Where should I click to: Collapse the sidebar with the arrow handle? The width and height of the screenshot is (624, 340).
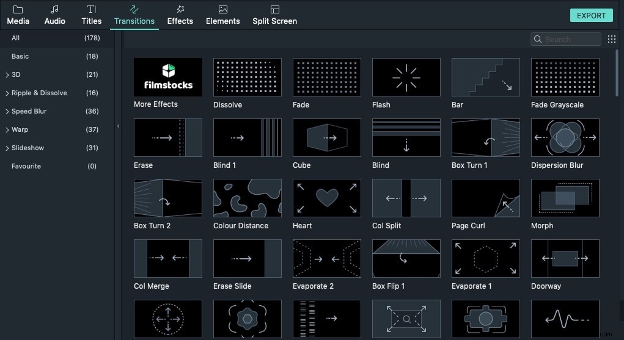(x=118, y=126)
